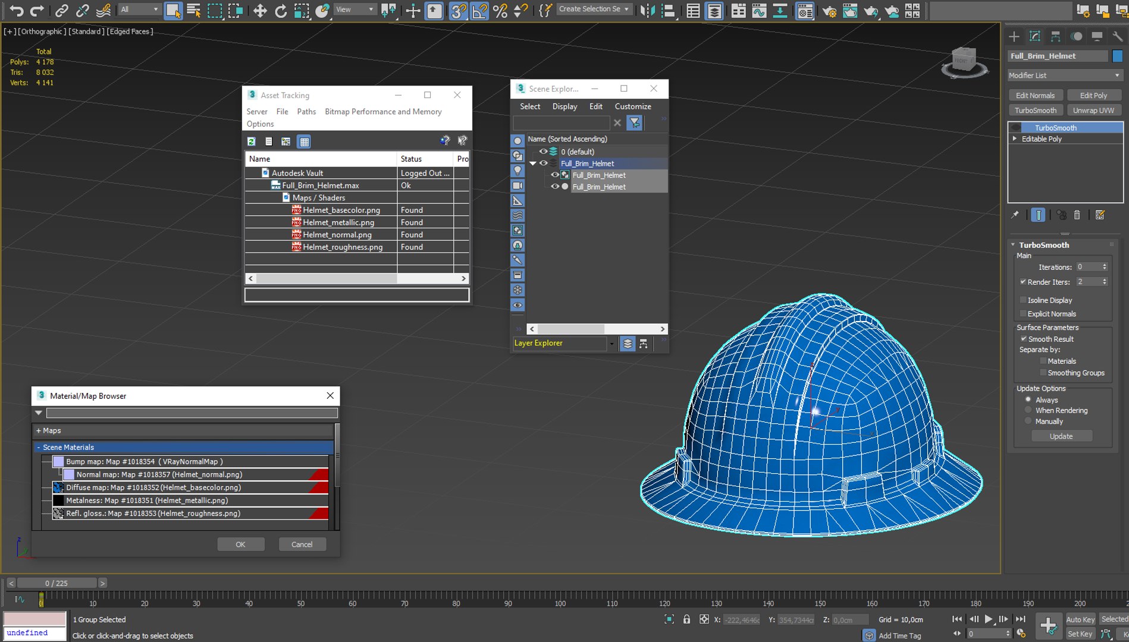Open the Create tab plus icon
1129x642 pixels.
point(1014,37)
